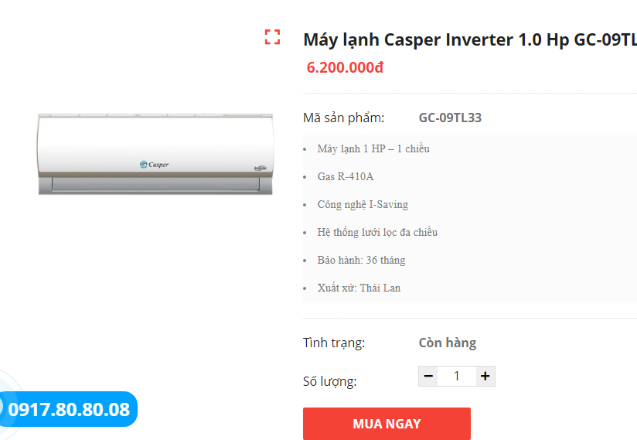Screen dimensions: 637x440
Task: Click the Xuất xứ: Thái Lan line
Action: (359, 288)
